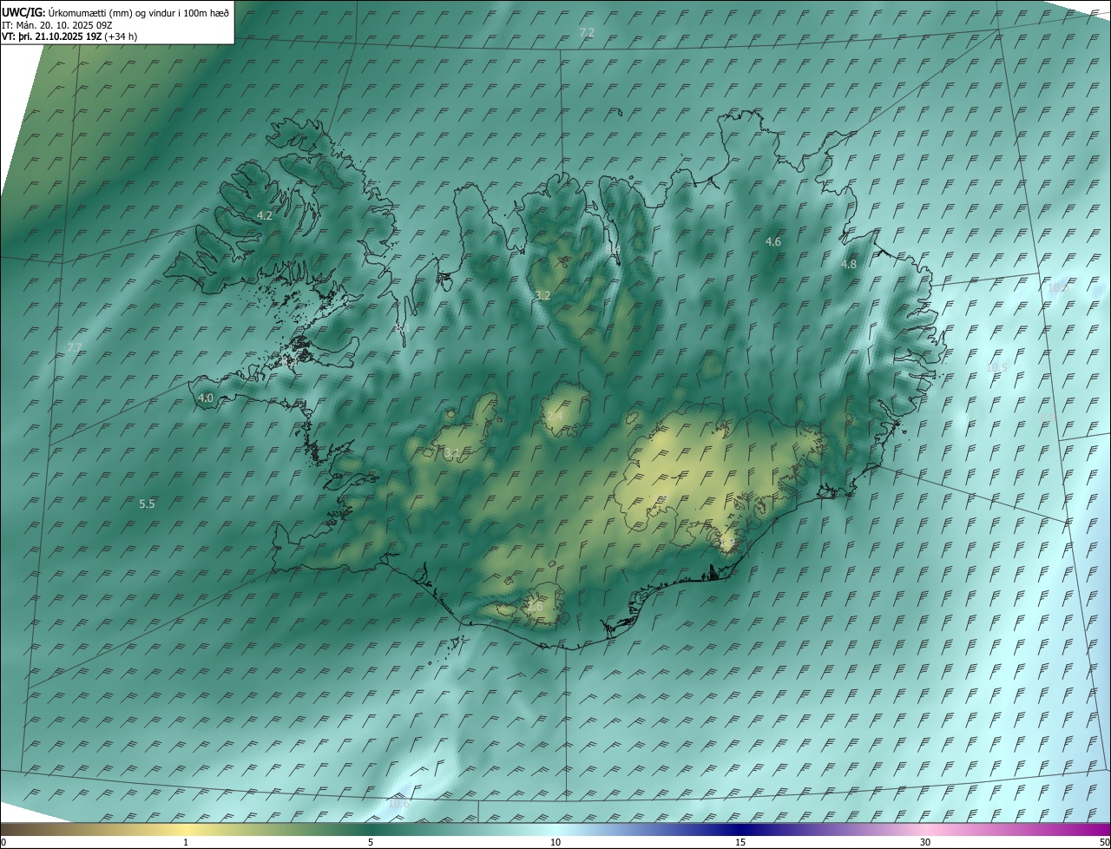Click the 4.8 value in the northeast
The image size is (1111, 849).
tap(849, 264)
